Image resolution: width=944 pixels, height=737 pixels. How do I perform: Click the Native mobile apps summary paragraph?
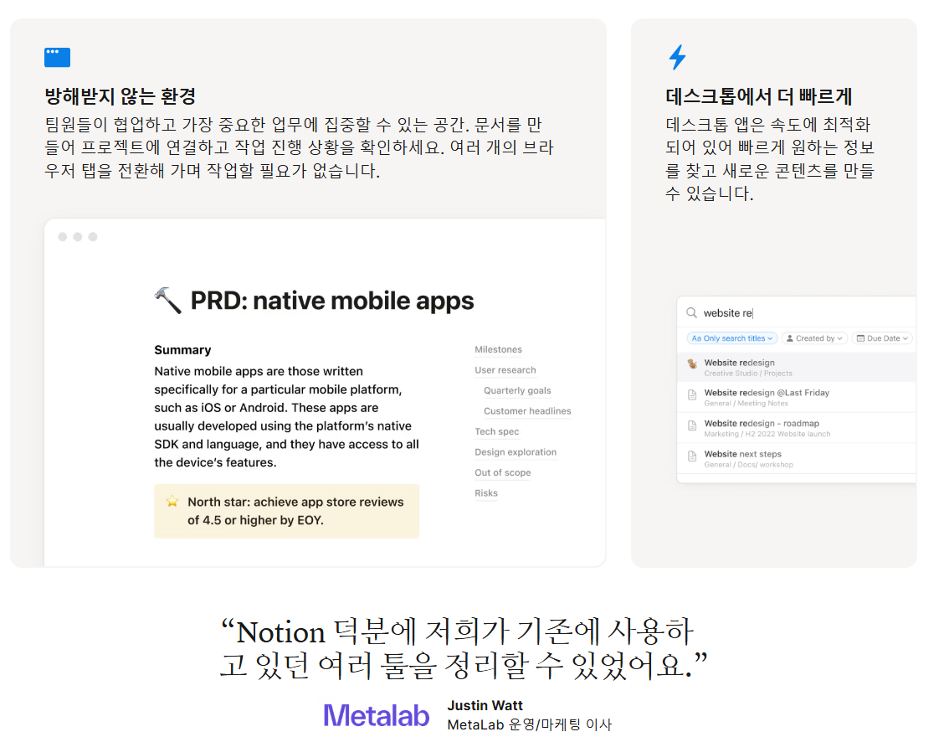point(286,417)
